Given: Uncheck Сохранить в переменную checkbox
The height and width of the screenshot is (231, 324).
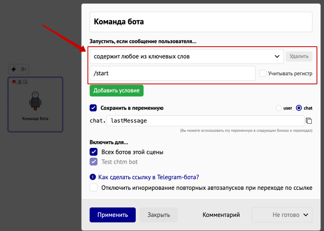Looking at the screenshot, I should [x=93, y=108].
